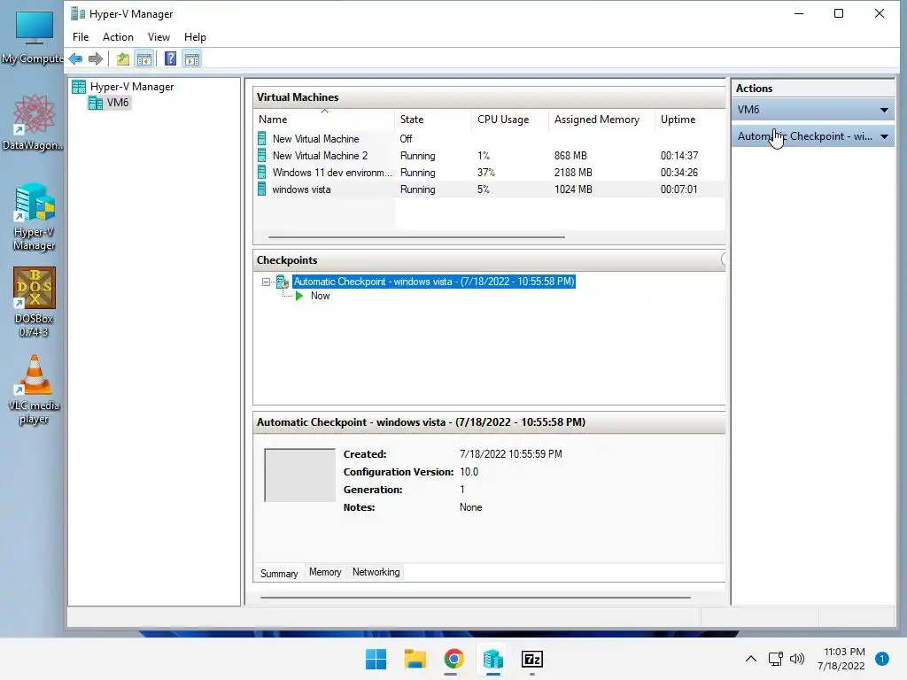This screenshot has height=680, width=907.
Task: Select Hyper-V Manager root tree label
Action: 132,87
